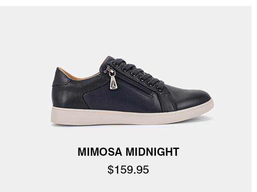Click the word MIMOSA in the title
This screenshot has height=192, width=257.
pos(100,152)
